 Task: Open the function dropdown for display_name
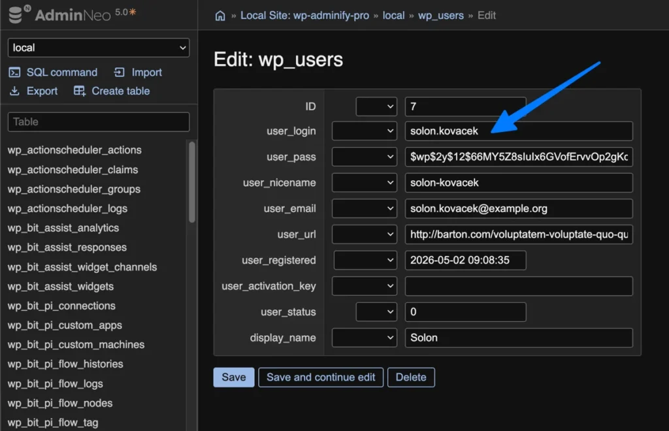365,338
